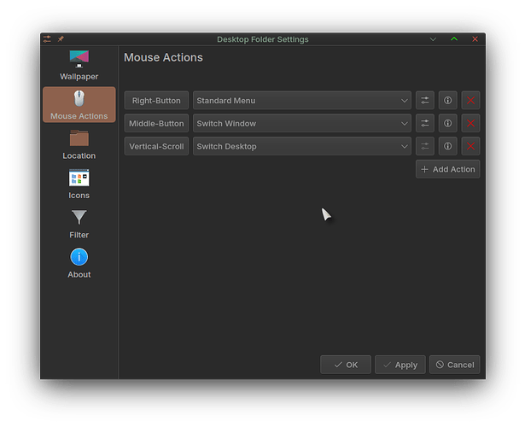The height and width of the screenshot is (427, 525).
Task: Cancel the settings dialog
Action: coord(455,365)
